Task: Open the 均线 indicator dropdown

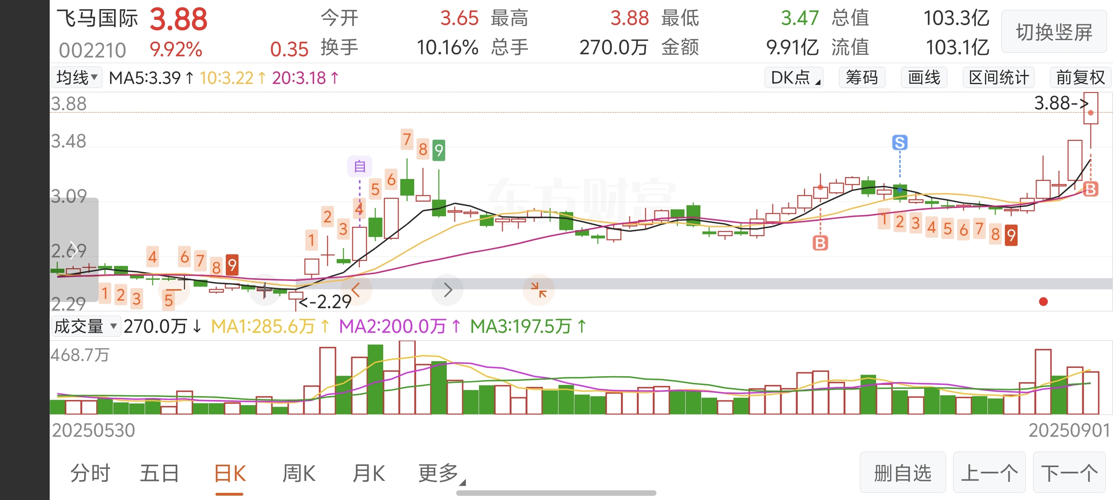Action: pos(76,78)
